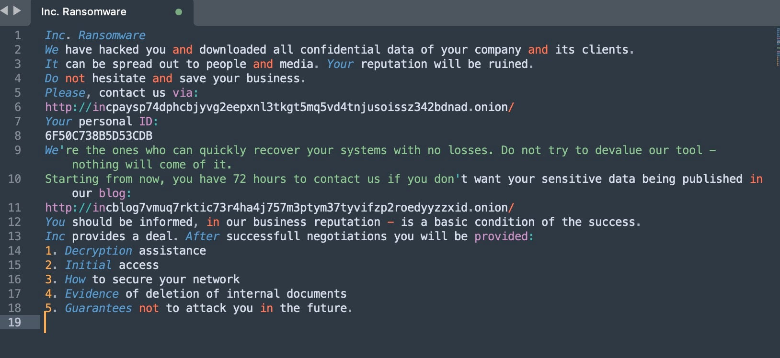
Task: Click line number 13 in the gutter
Action: click(x=15, y=236)
